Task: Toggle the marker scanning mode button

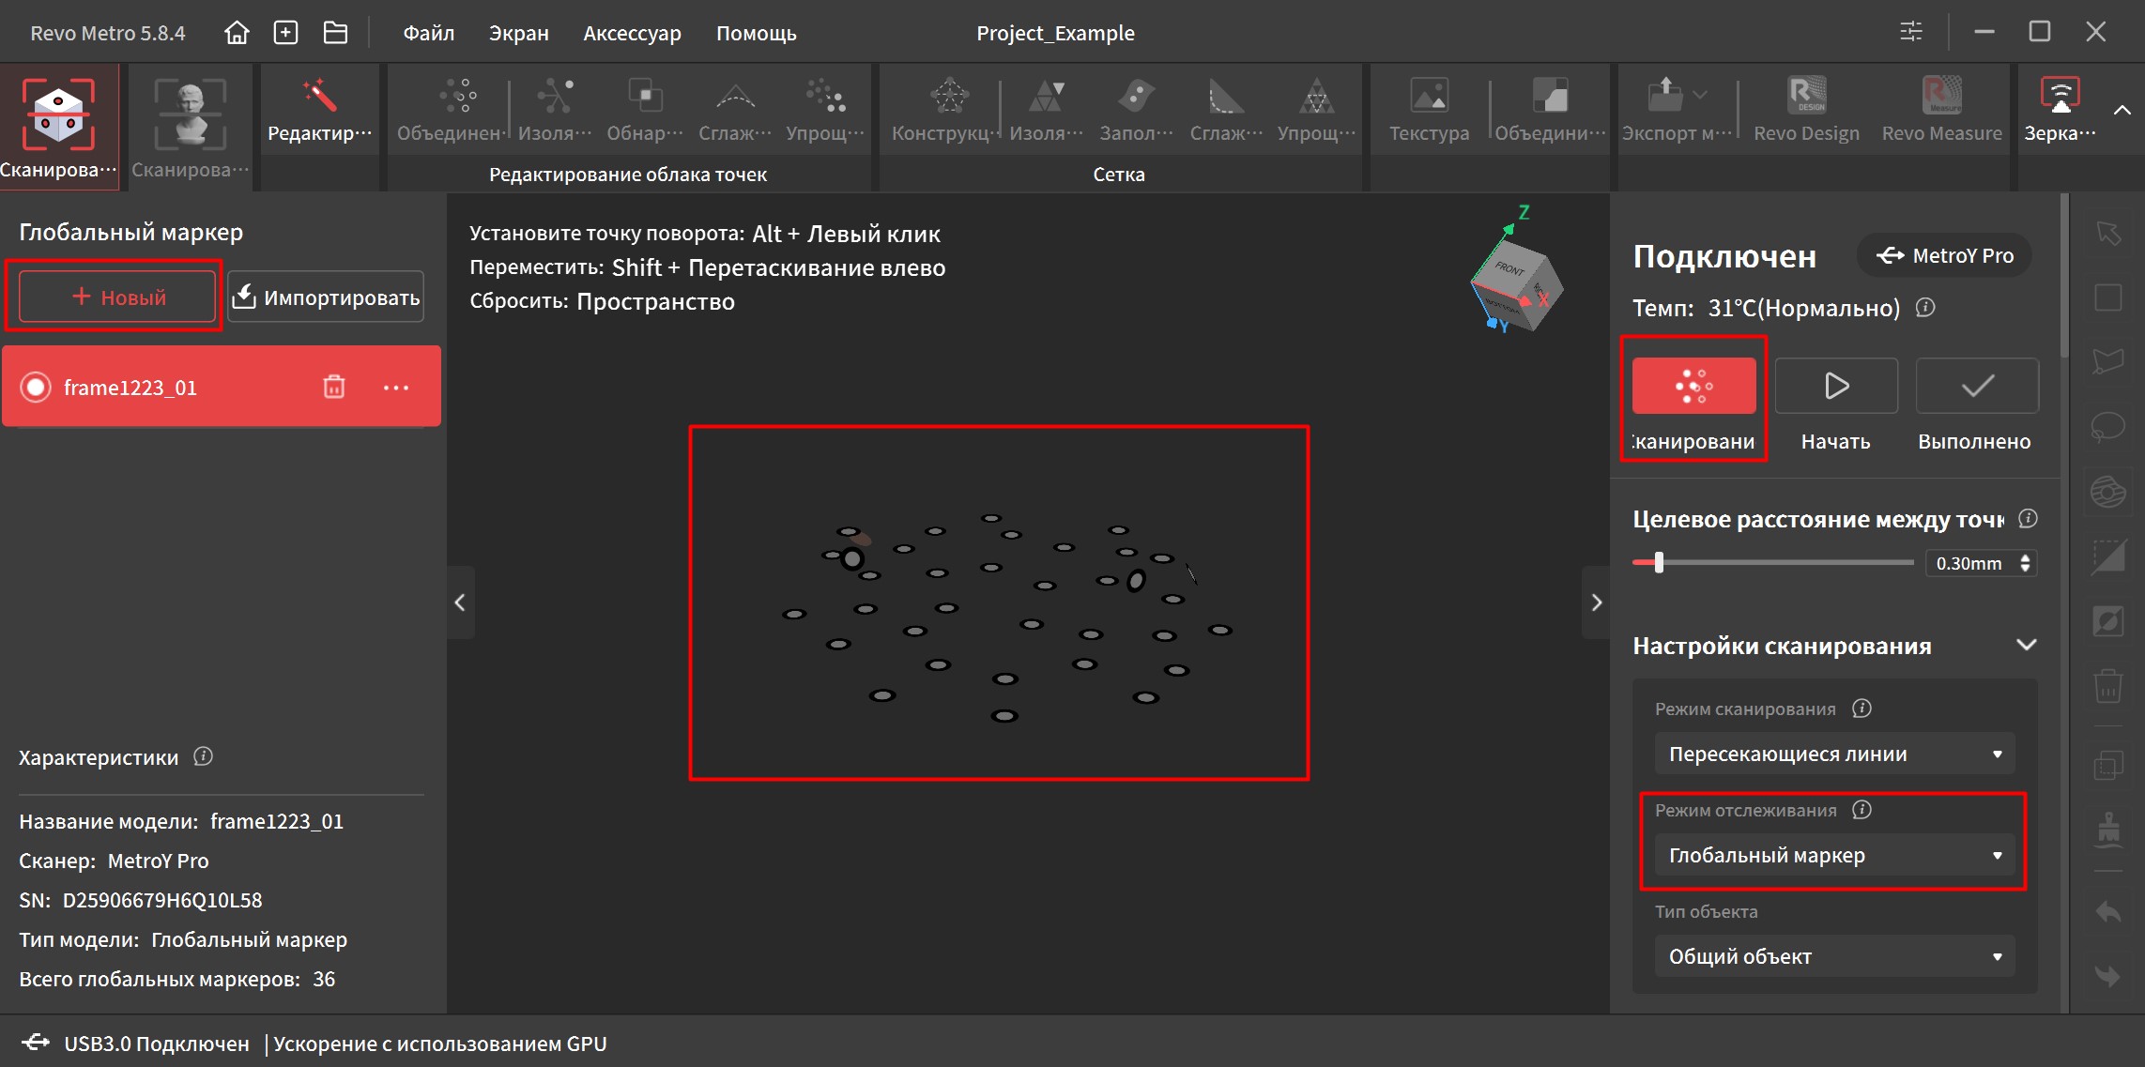Action: point(1693,386)
